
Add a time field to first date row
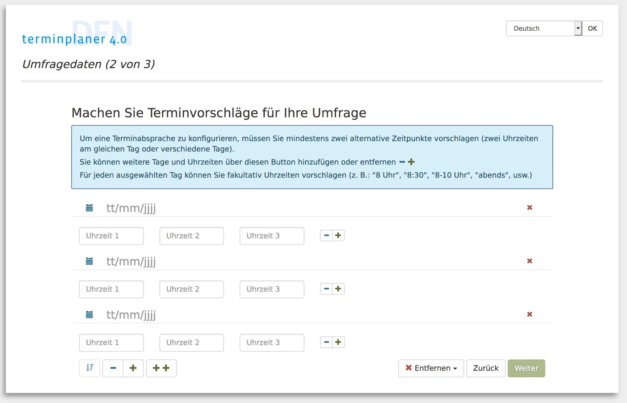pos(338,235)
